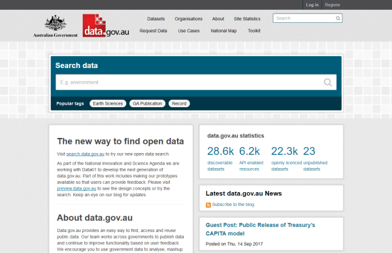Go to the About page
This screenshot has width=392, height=253.
(x=218, y=19)
